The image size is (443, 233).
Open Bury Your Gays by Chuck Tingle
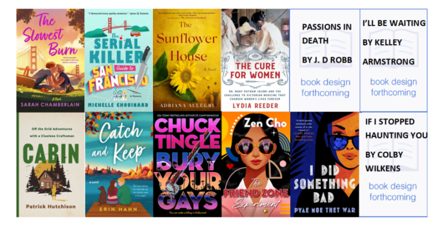click(x=187, y=165)
